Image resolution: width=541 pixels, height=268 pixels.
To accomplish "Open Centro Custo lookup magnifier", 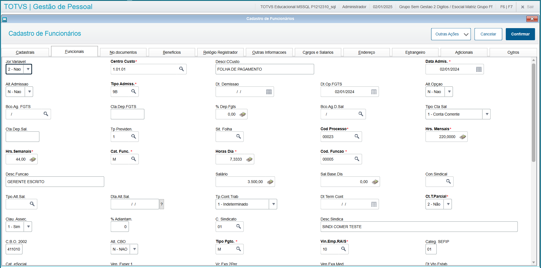I will point(181,69).
